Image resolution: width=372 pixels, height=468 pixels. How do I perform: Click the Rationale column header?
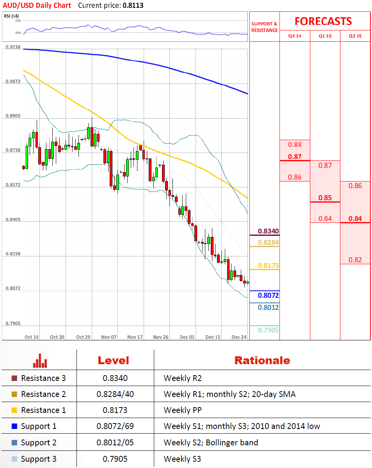coord(262,360)
